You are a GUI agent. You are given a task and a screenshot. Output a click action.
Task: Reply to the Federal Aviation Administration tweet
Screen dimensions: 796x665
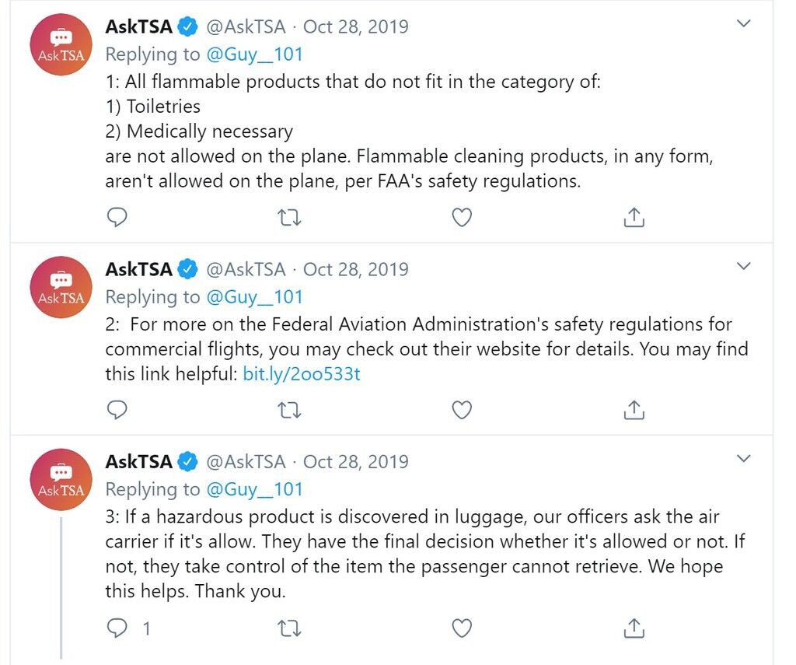(x=117, y=409)
